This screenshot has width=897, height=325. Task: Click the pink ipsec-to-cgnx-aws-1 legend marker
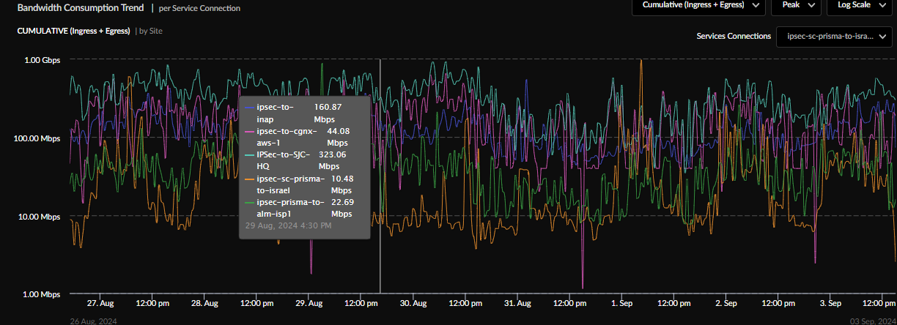(250, 132)
